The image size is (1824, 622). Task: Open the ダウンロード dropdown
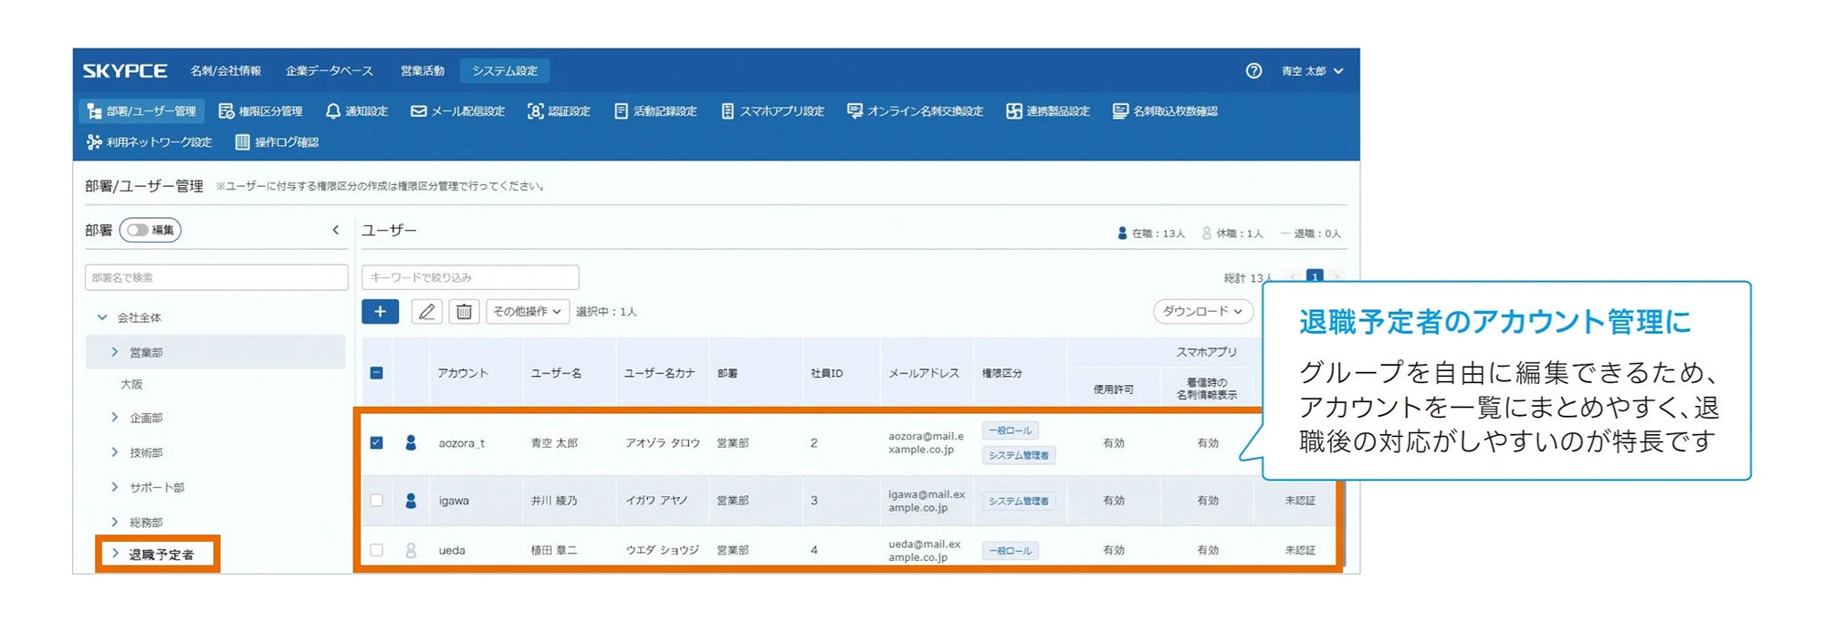tap(1201, 312)
